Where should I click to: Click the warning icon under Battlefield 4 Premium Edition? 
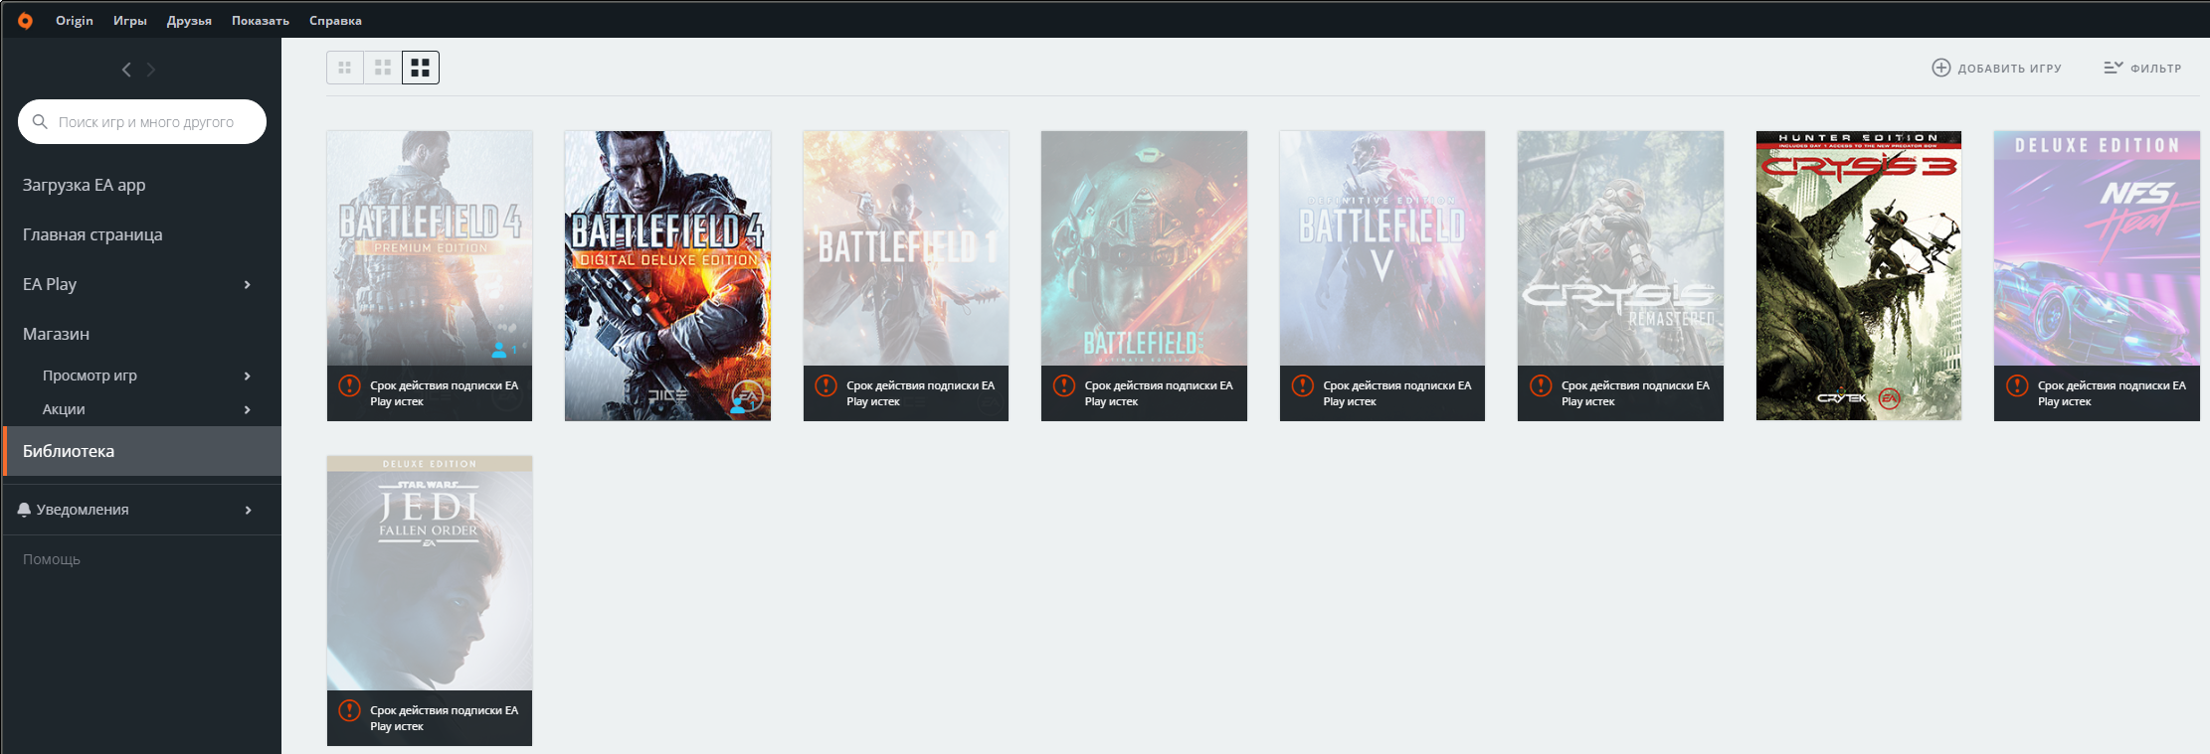tap(349, 385)
